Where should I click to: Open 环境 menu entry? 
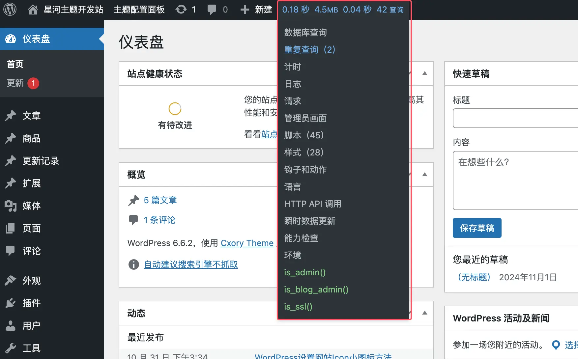[293, 255]
